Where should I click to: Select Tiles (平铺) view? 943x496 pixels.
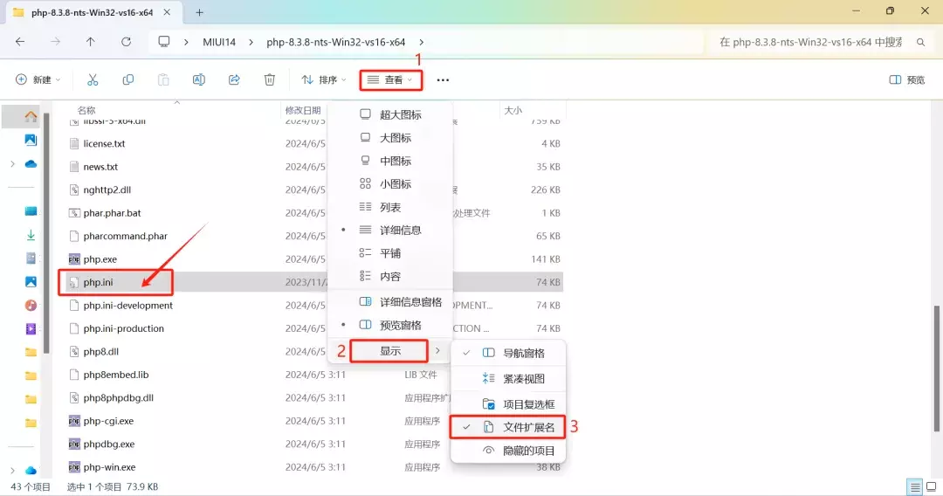[x=389, y=253]
